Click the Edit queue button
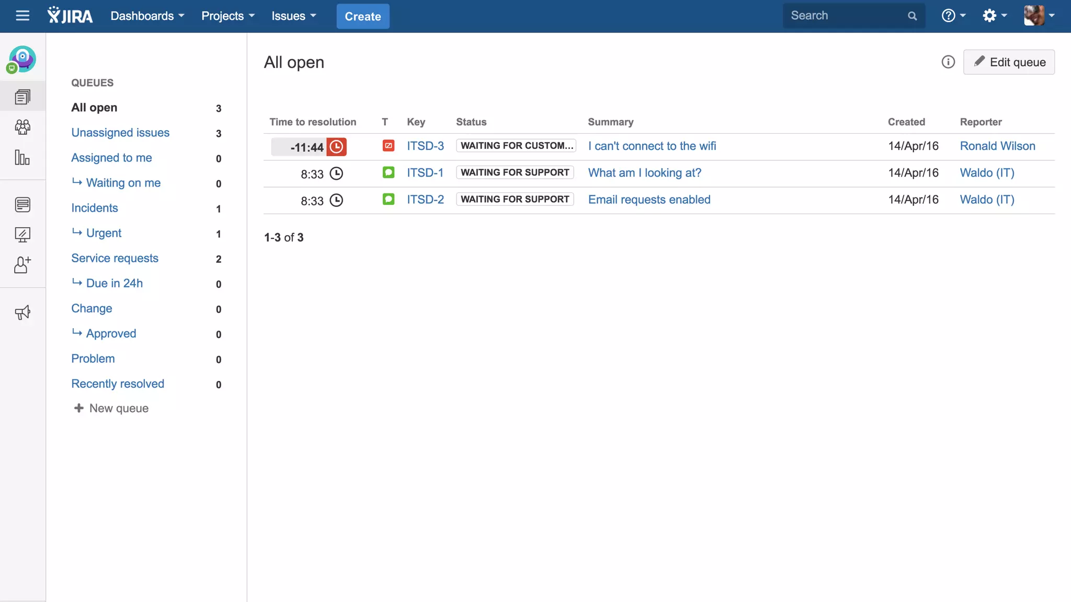 point(1009,62)
